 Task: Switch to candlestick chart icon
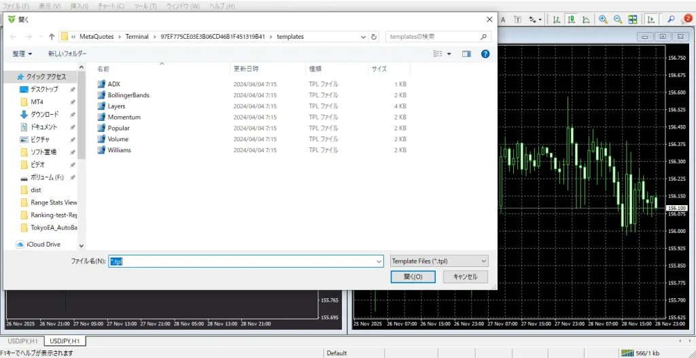(571, 20)
